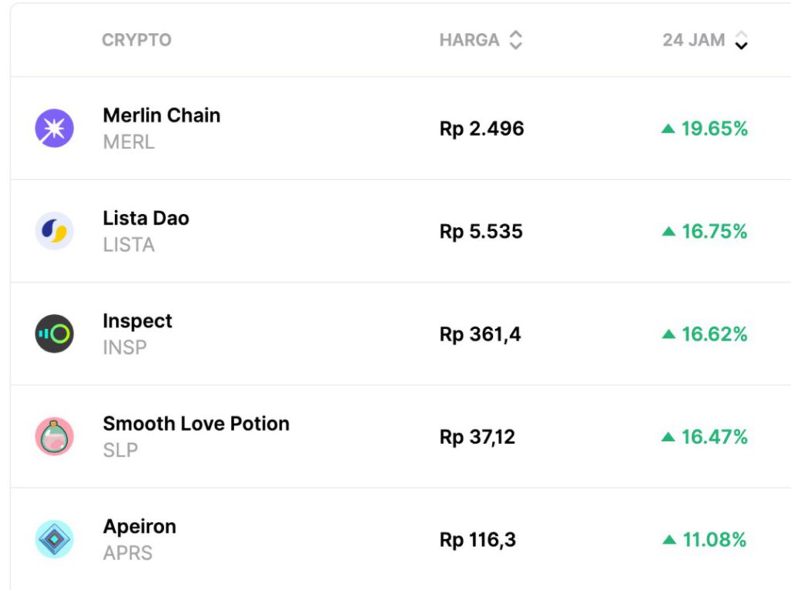Click the green up-arrow beside 19.65%
The image size is (791, 590).
coord(669,129)
